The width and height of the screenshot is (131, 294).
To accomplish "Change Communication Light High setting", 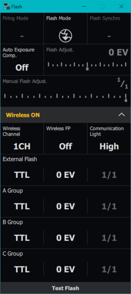I will (109, 146).
